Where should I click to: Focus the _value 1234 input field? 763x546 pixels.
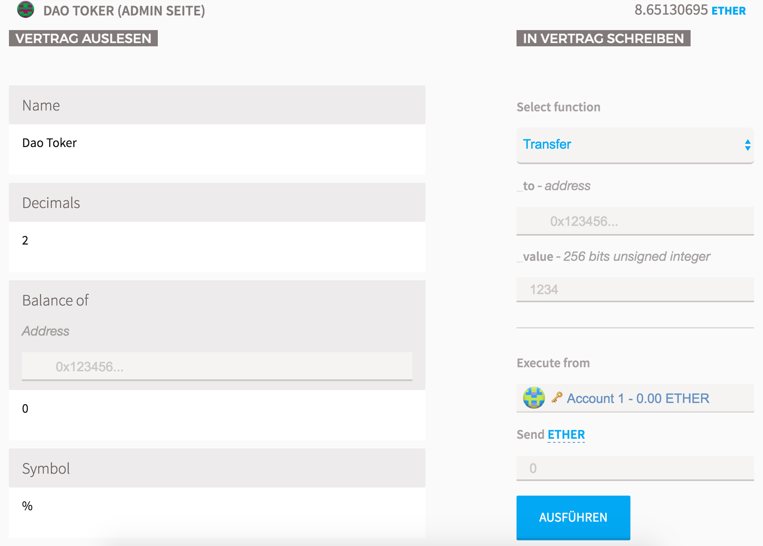coord(635,290)
